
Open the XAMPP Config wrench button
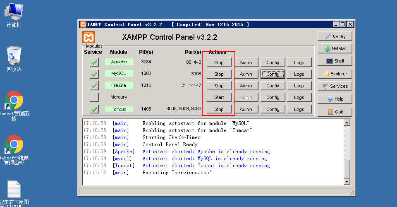[335, 36]
